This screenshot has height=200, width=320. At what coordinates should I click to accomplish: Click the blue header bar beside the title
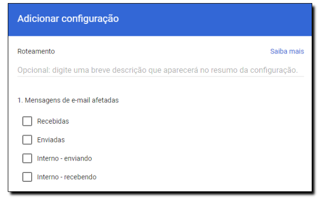(214, 19)
